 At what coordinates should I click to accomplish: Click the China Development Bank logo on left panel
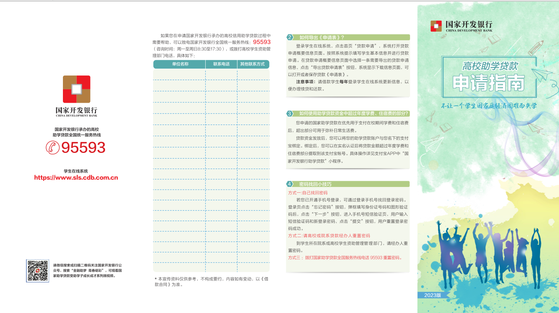[77, 89]
